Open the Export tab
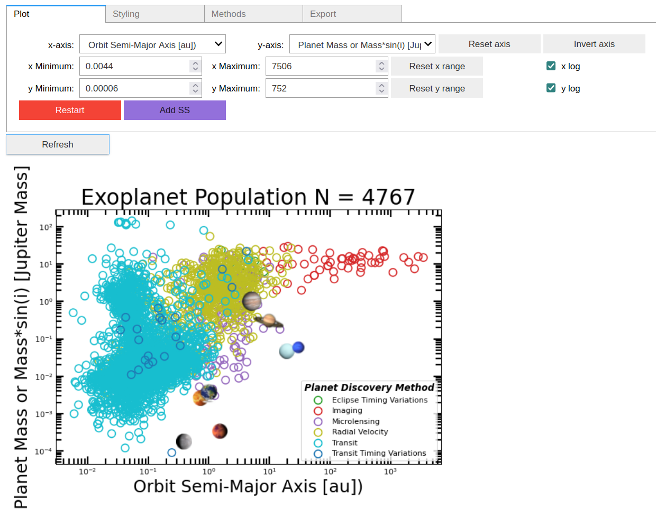 coord(352,14)
